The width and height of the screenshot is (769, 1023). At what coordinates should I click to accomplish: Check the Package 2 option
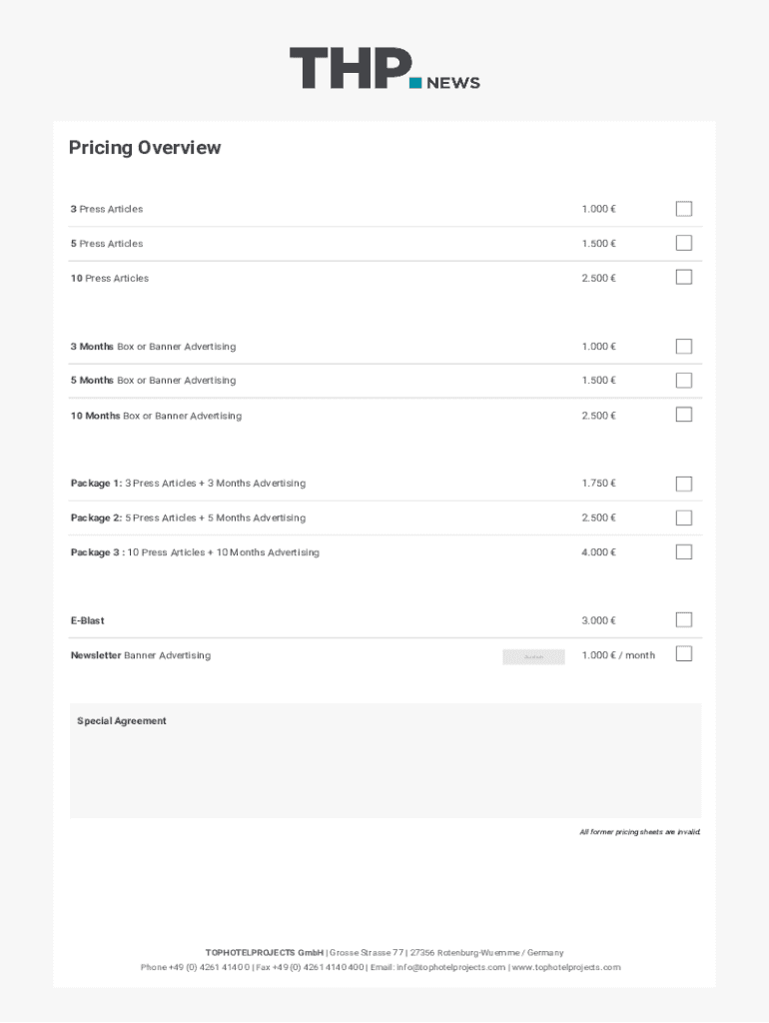[x=684, y=517]
